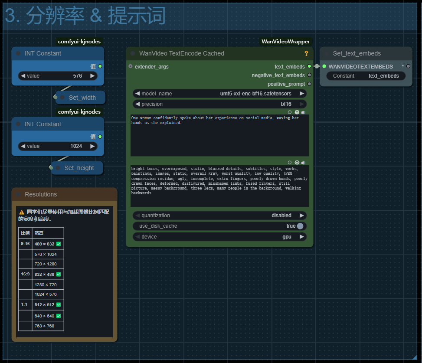
Task: Collapse the WanVideo TextEncode Cached node dot
Action: click(x=133, y=53)
